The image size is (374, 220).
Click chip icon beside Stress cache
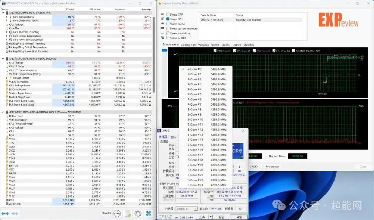[162, 24]
